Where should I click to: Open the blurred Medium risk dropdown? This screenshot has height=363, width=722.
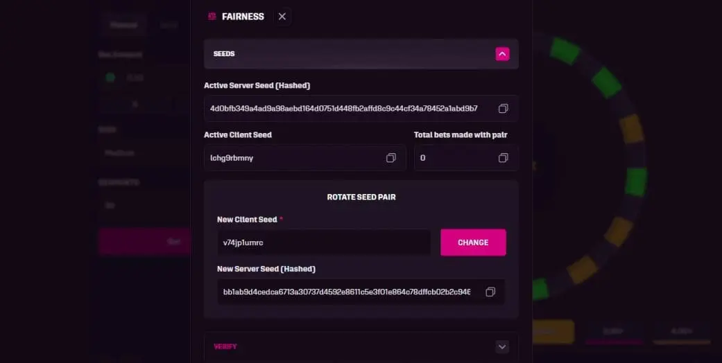tap(144, 152)
